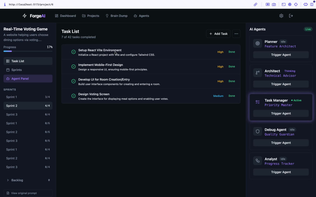Click the document icon by View original prompt
This screenshot has width=316, height=197.
pos(8,193)
